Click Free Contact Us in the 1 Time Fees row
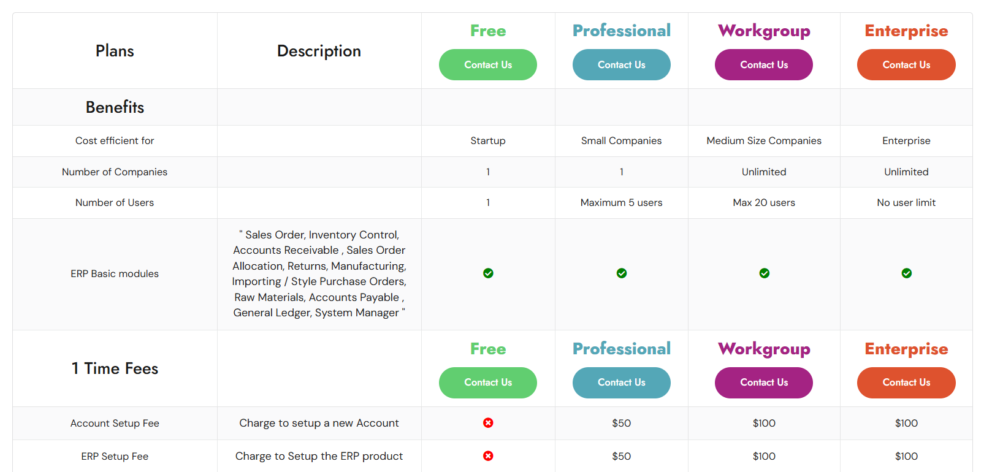The image size is (992, 472). click(488, 383)
